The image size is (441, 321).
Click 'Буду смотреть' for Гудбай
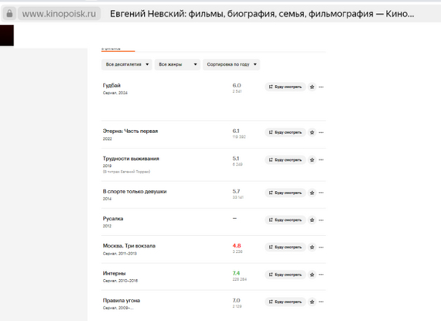pos(285,87)
